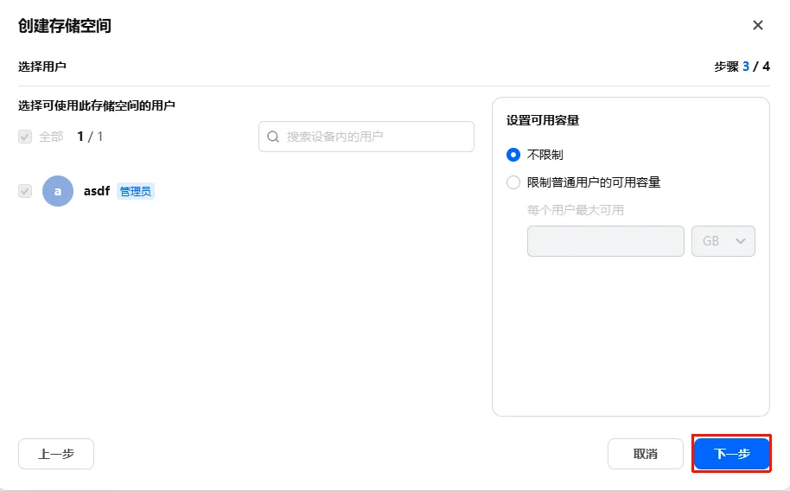Click the chevron arrow of the unit selector
The image size is (790, 491).
click(741, 241)
